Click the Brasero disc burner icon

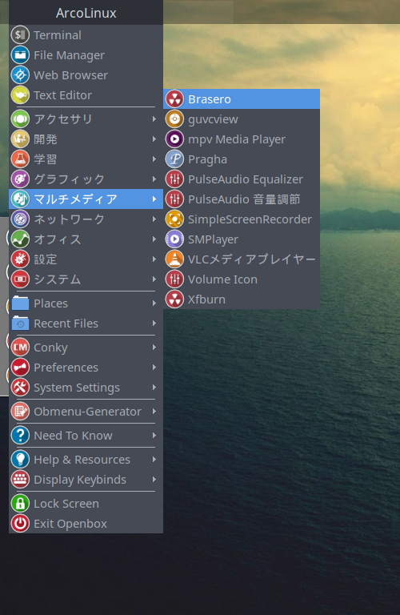coord(174,99)
